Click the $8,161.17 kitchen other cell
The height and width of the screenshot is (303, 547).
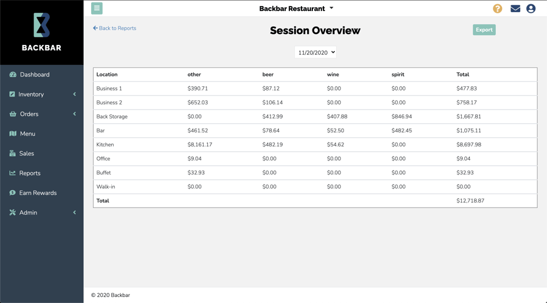click(x=199, y=145)
